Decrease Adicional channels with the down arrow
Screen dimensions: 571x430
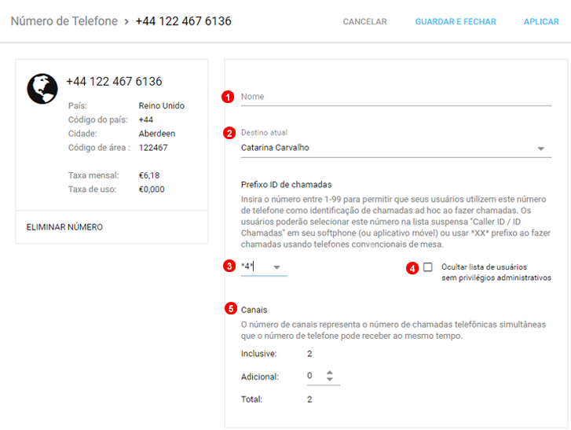tap(330, 380)
